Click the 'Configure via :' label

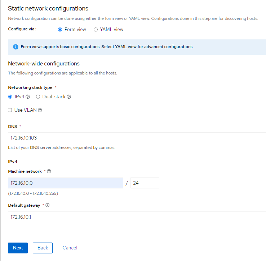pos(22,29)
